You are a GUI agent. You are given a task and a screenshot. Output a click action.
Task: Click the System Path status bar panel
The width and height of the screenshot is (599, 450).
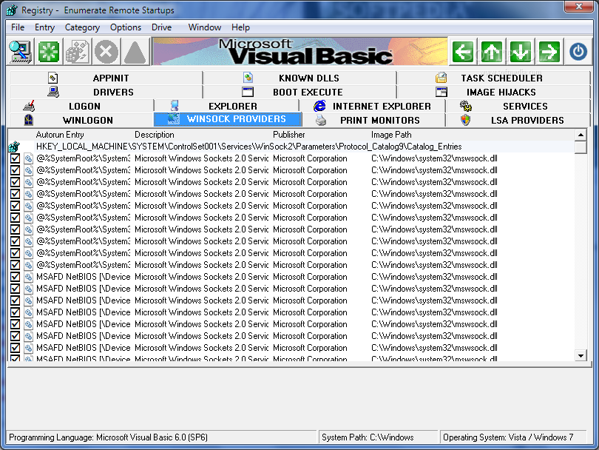click(378, 437)
